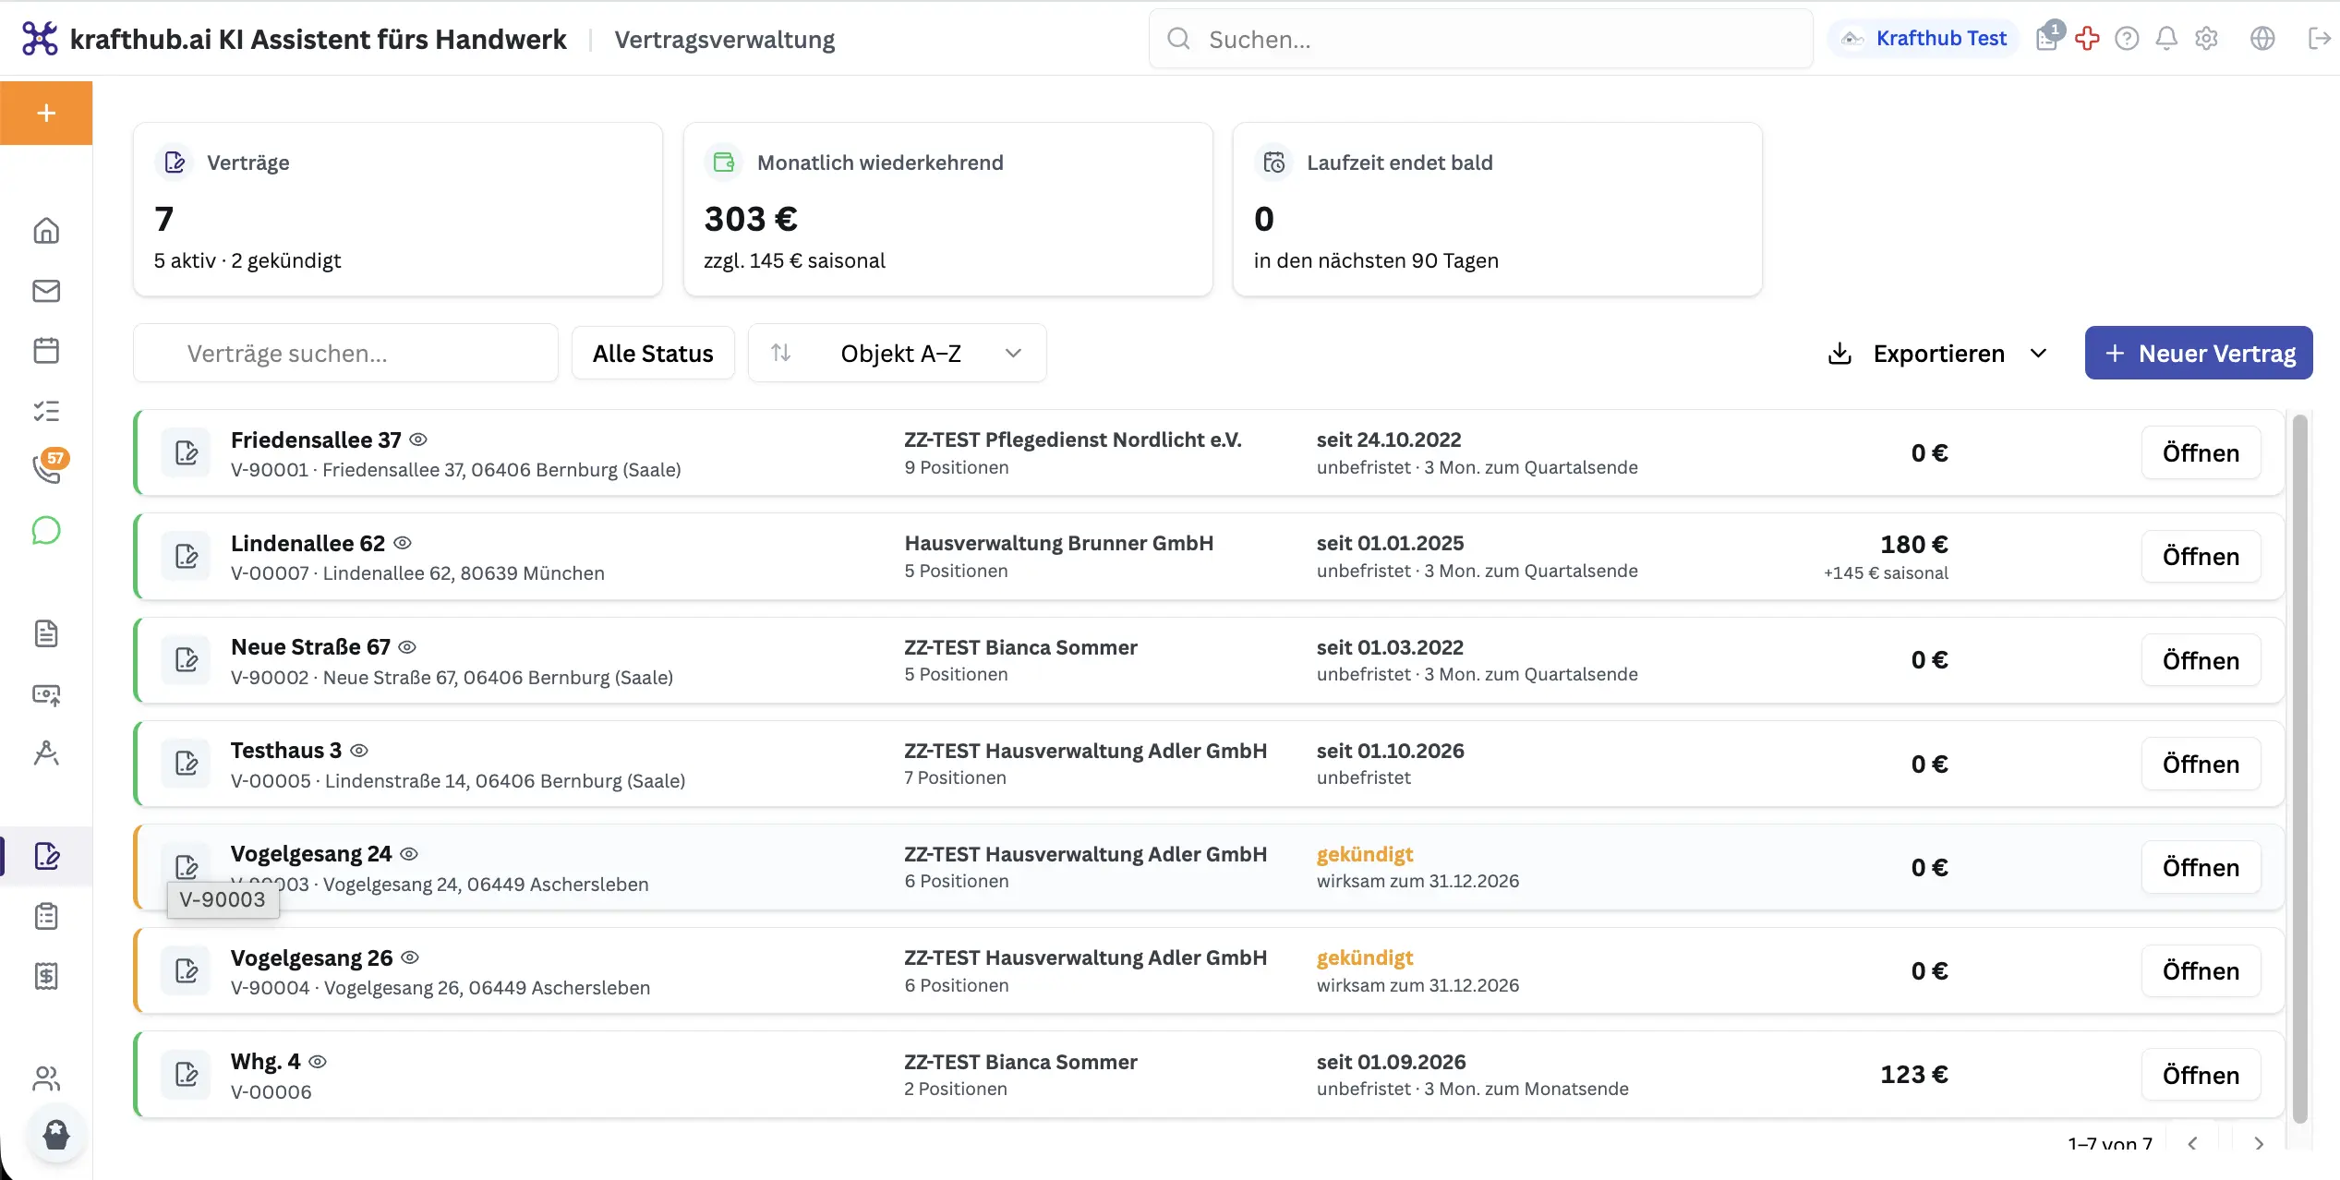Open the clipboard list sidebar icon
Viewport: 2340px width, 1180px height.
click(46, 916)
